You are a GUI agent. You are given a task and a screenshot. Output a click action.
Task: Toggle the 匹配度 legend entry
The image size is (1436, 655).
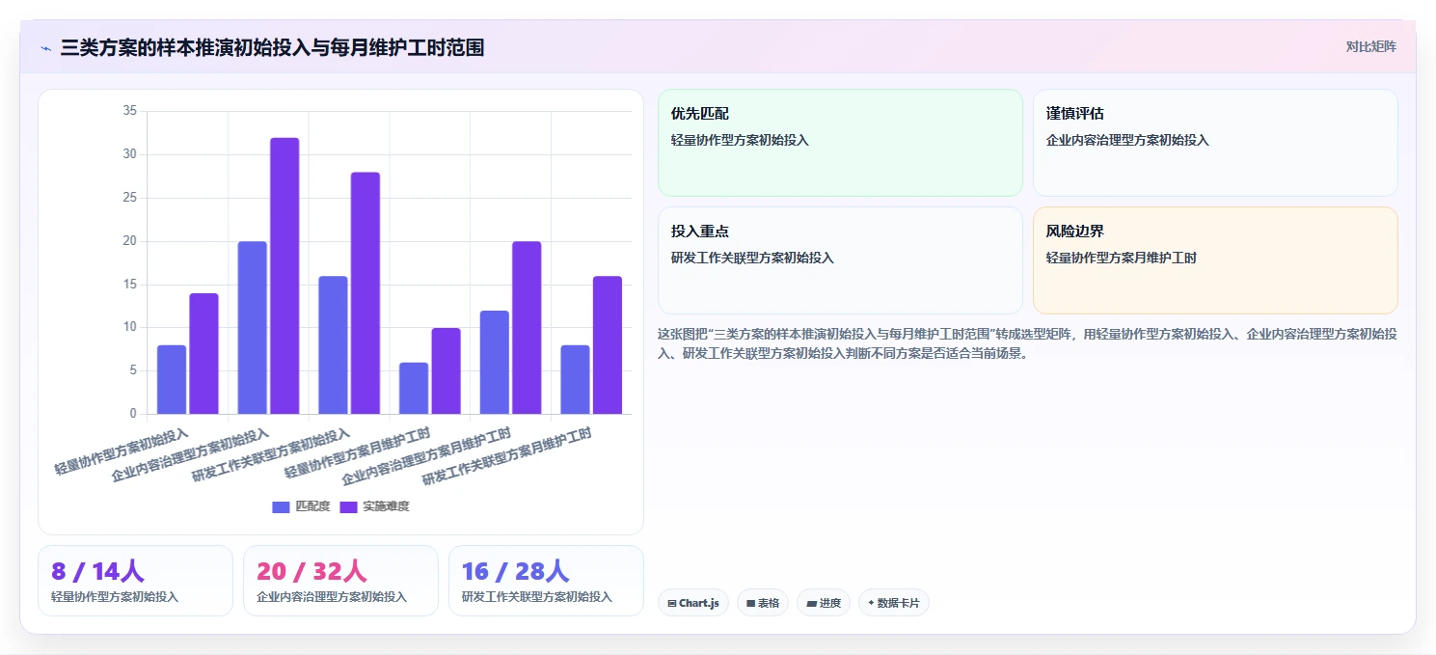(x=301, y=506)
